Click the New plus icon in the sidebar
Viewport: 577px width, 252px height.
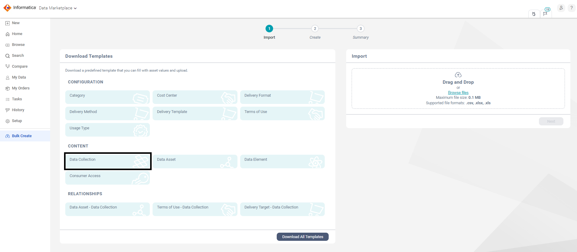coord(8,23)
